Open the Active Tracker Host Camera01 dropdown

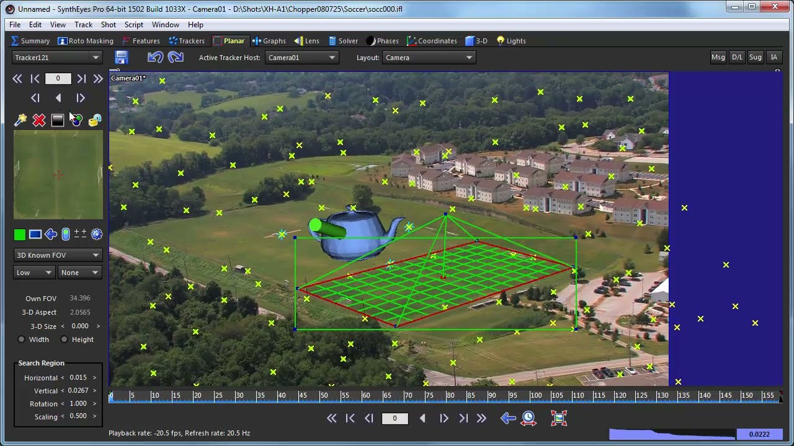pyautogui.click(x=301, y=58)
